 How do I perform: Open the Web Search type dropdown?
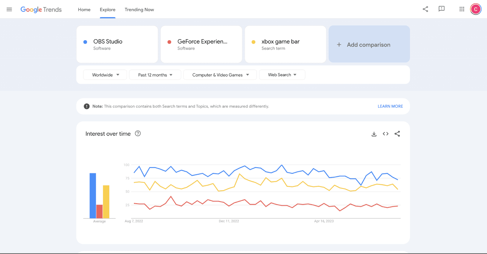click(282, 75)
